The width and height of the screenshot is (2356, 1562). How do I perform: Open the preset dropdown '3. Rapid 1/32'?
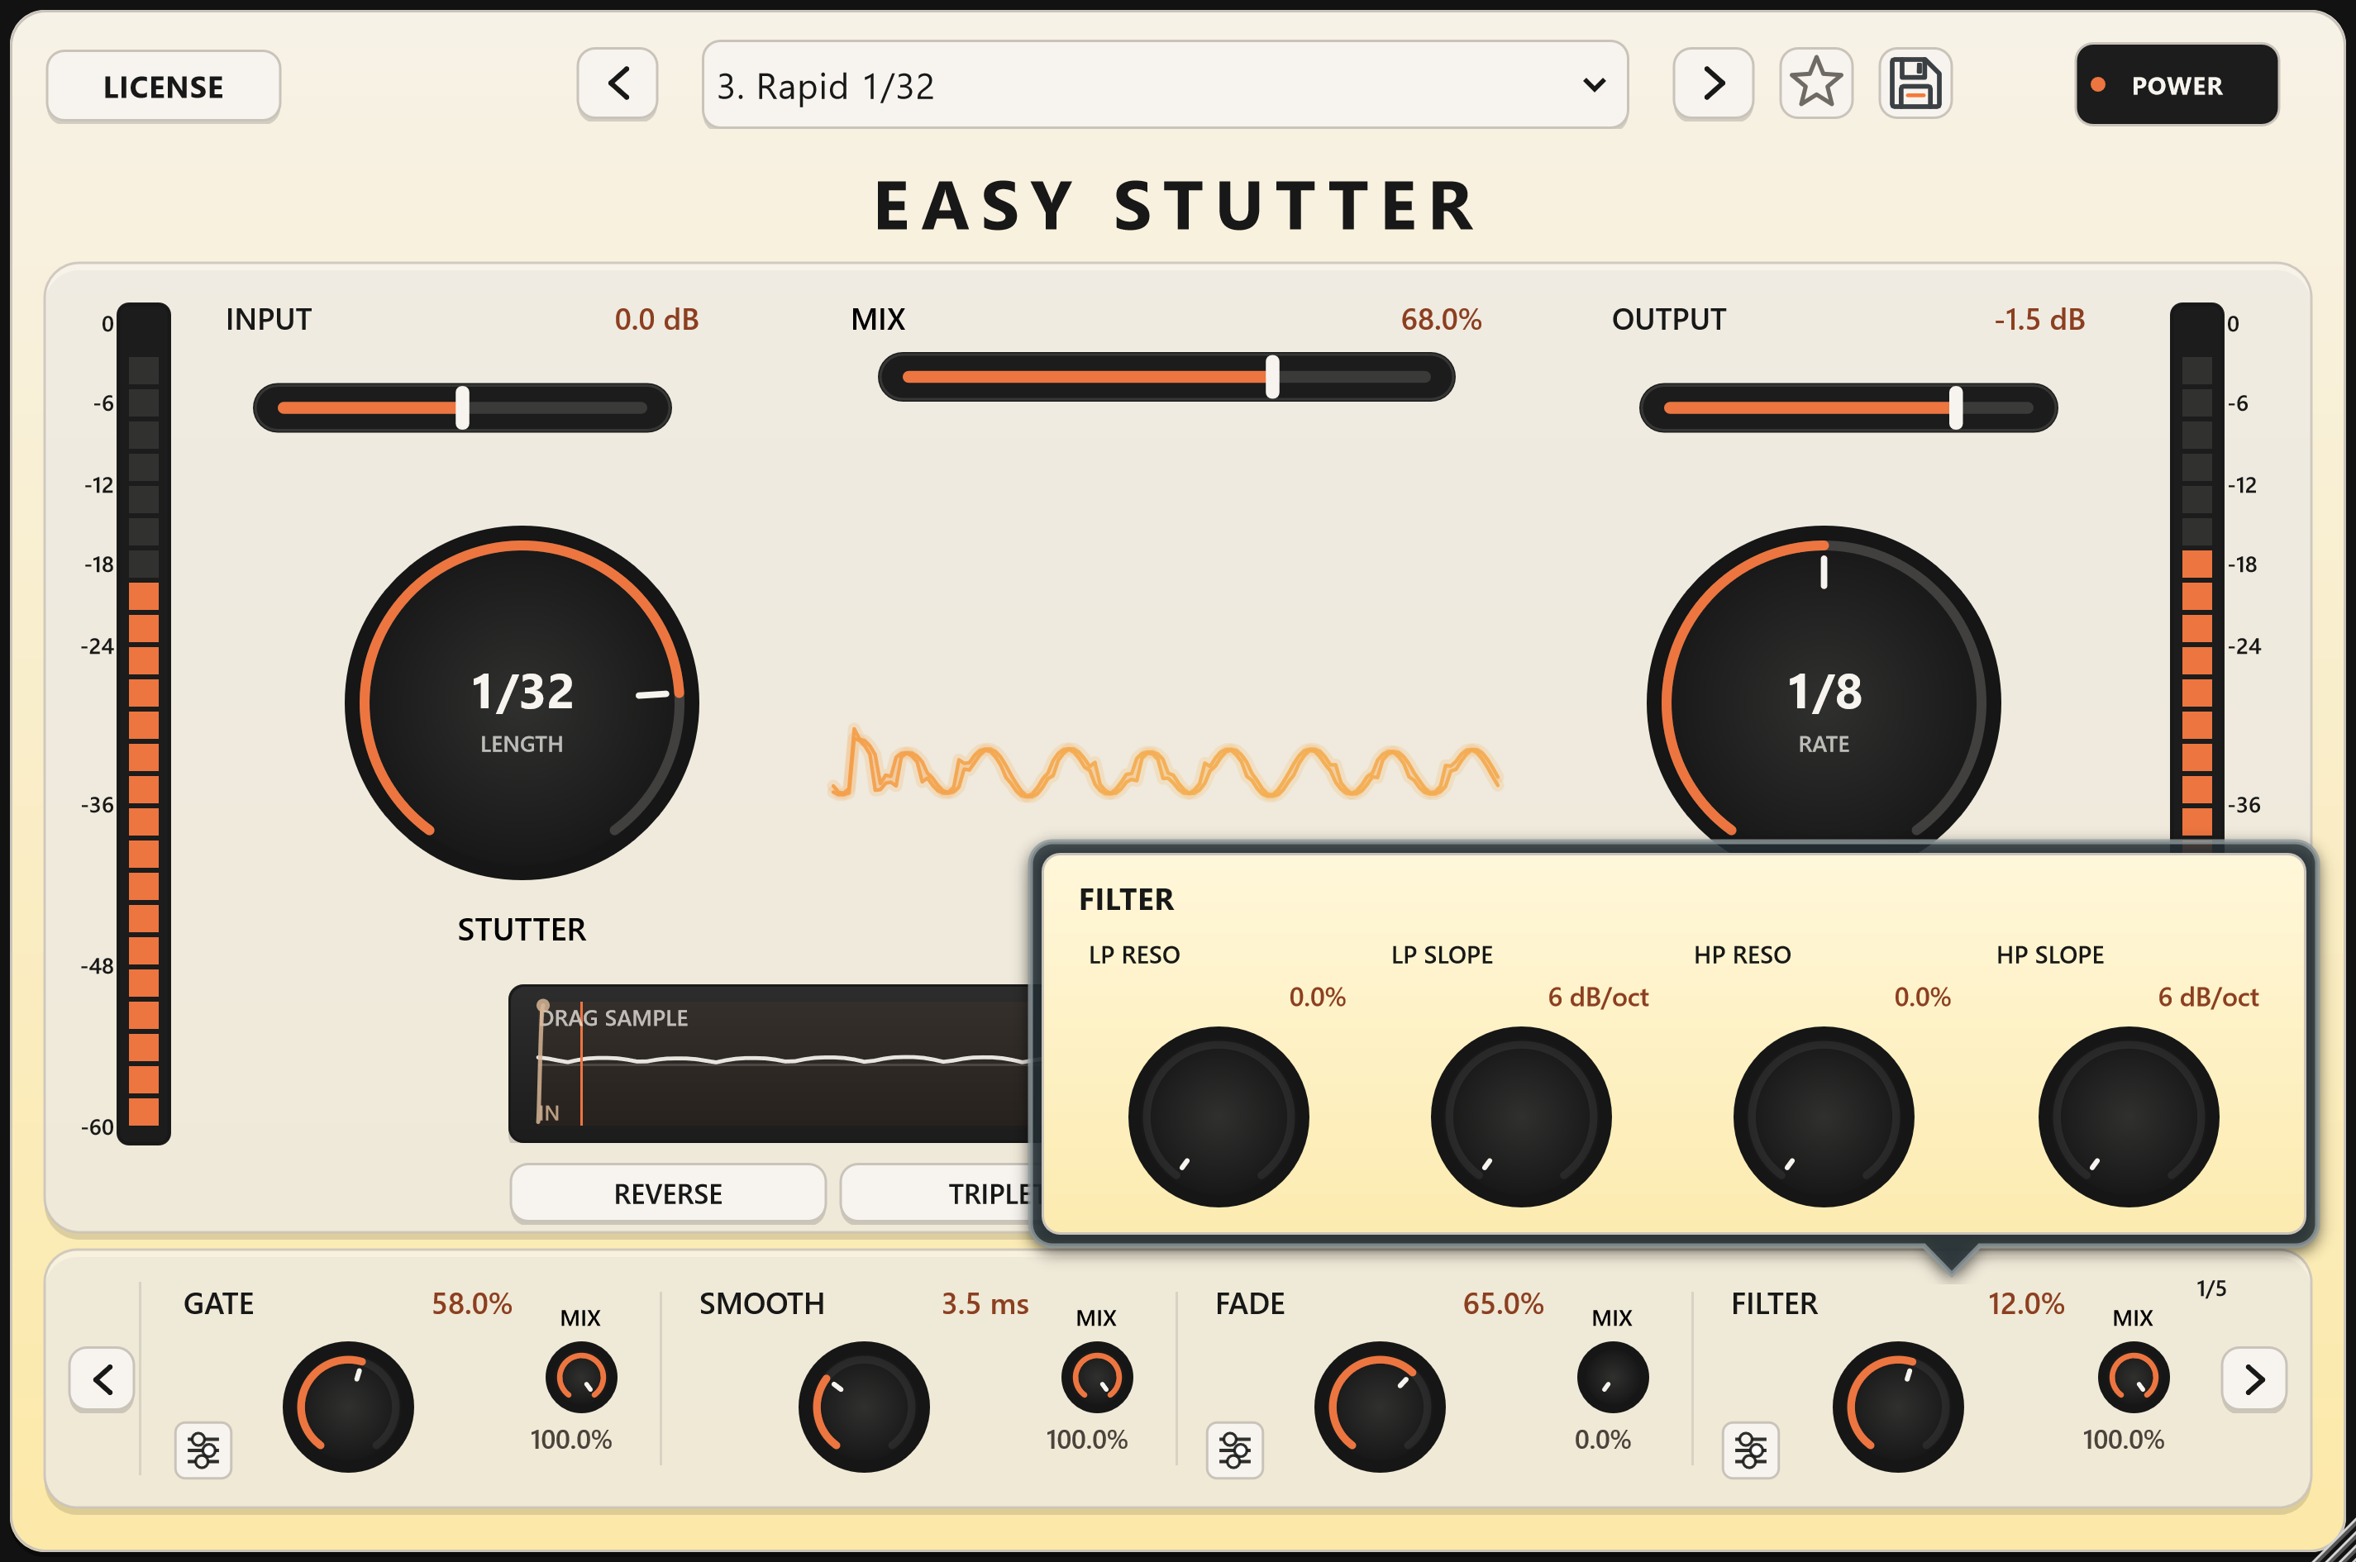click(1165, 86)
